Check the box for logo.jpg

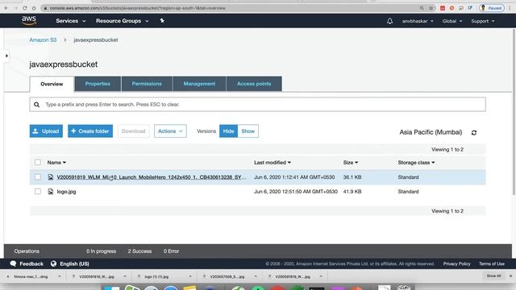[38, 192]
